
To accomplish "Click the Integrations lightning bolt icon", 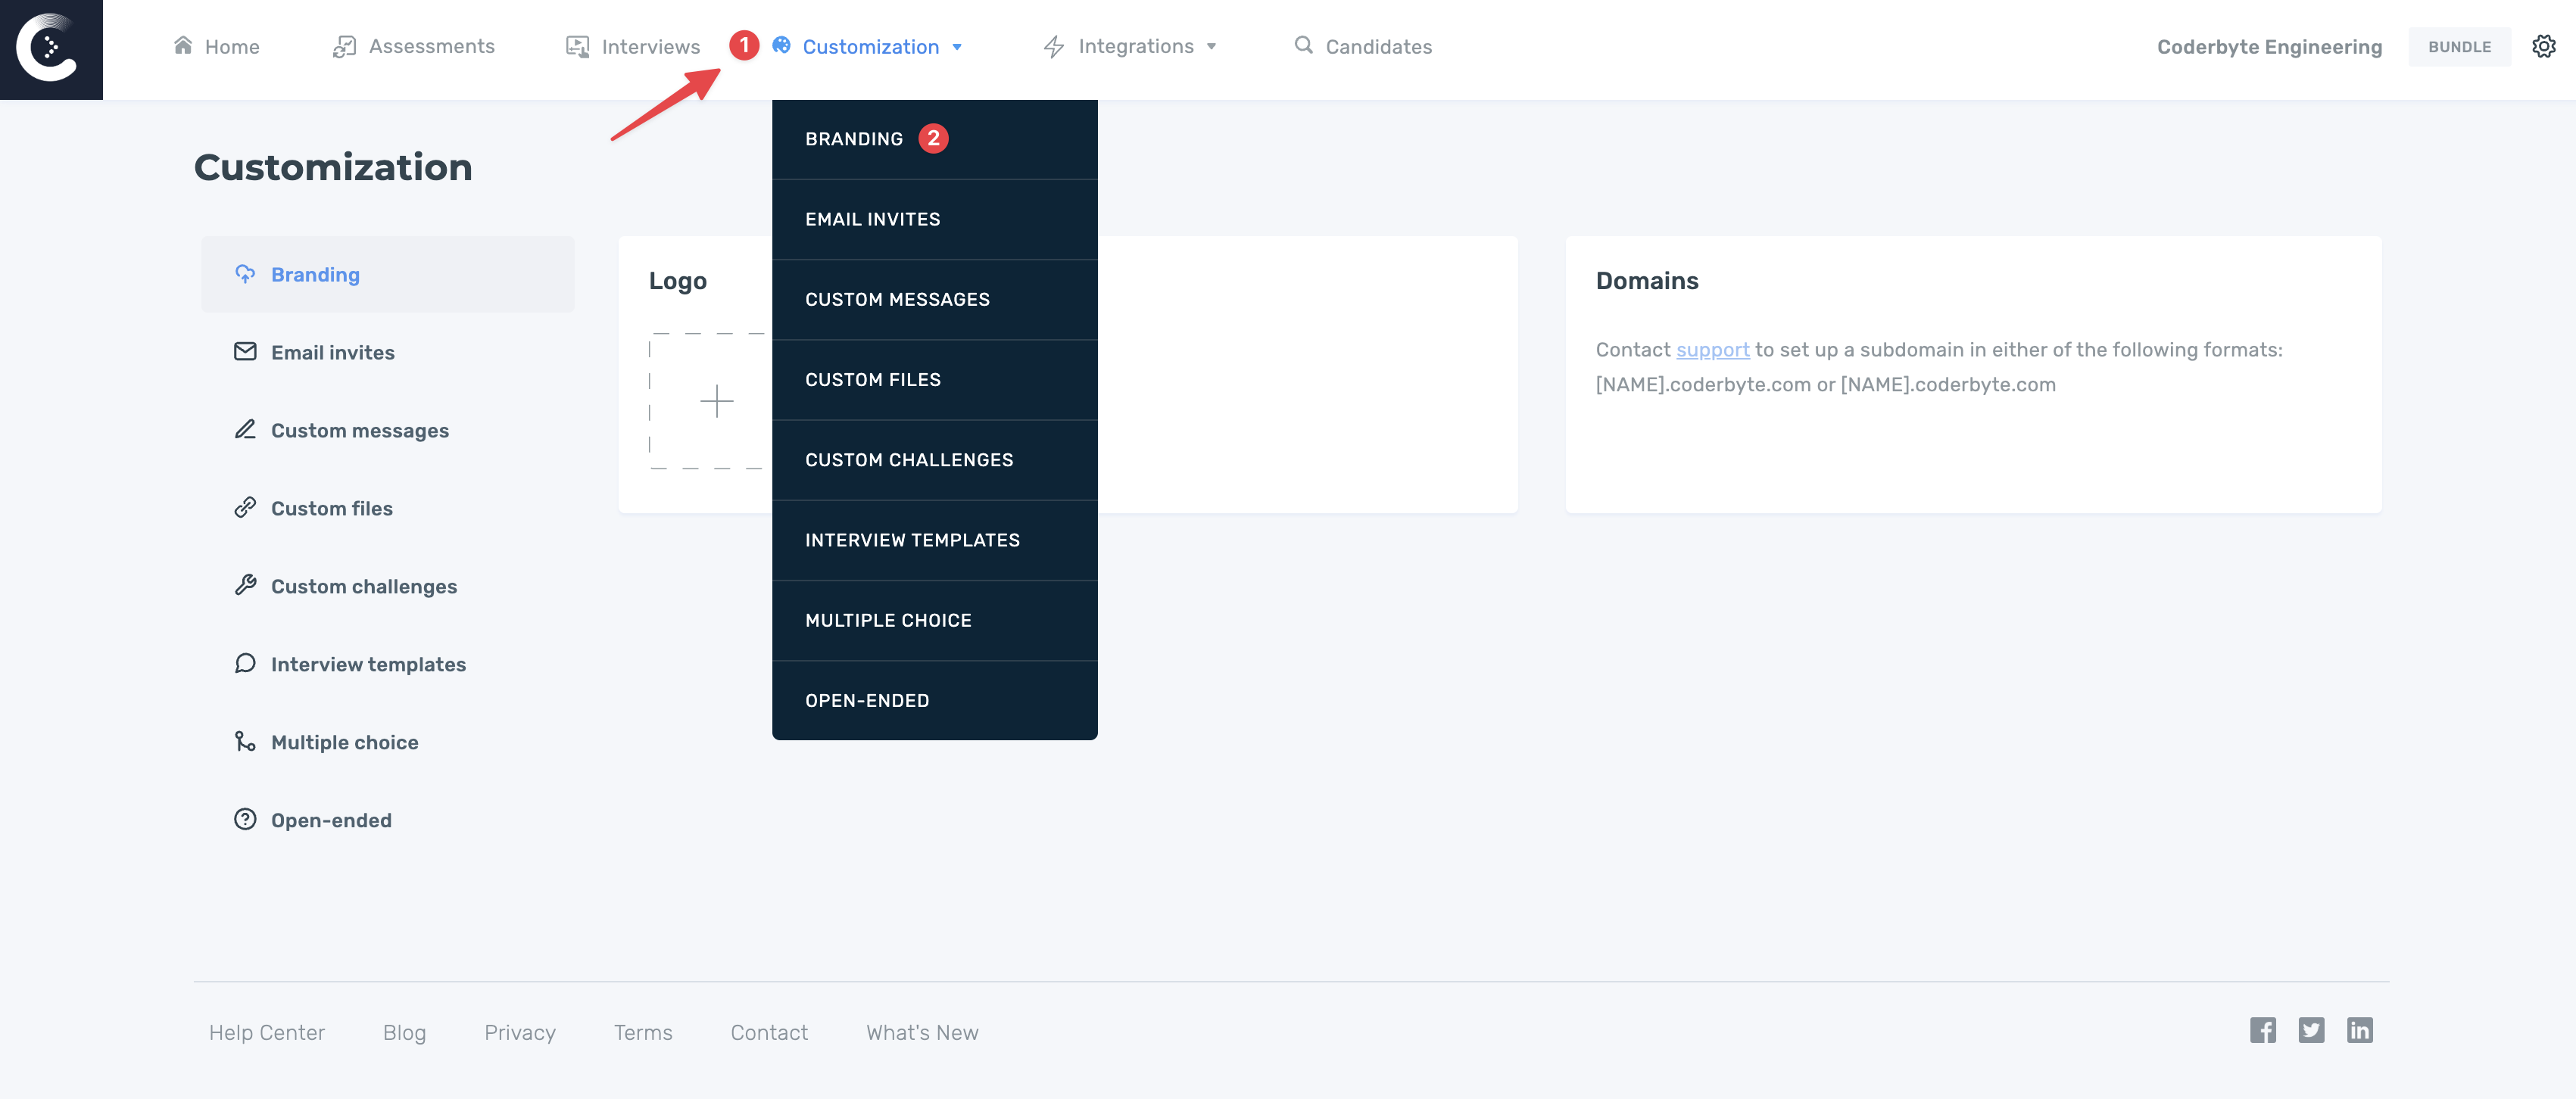I will point(1054,46).
